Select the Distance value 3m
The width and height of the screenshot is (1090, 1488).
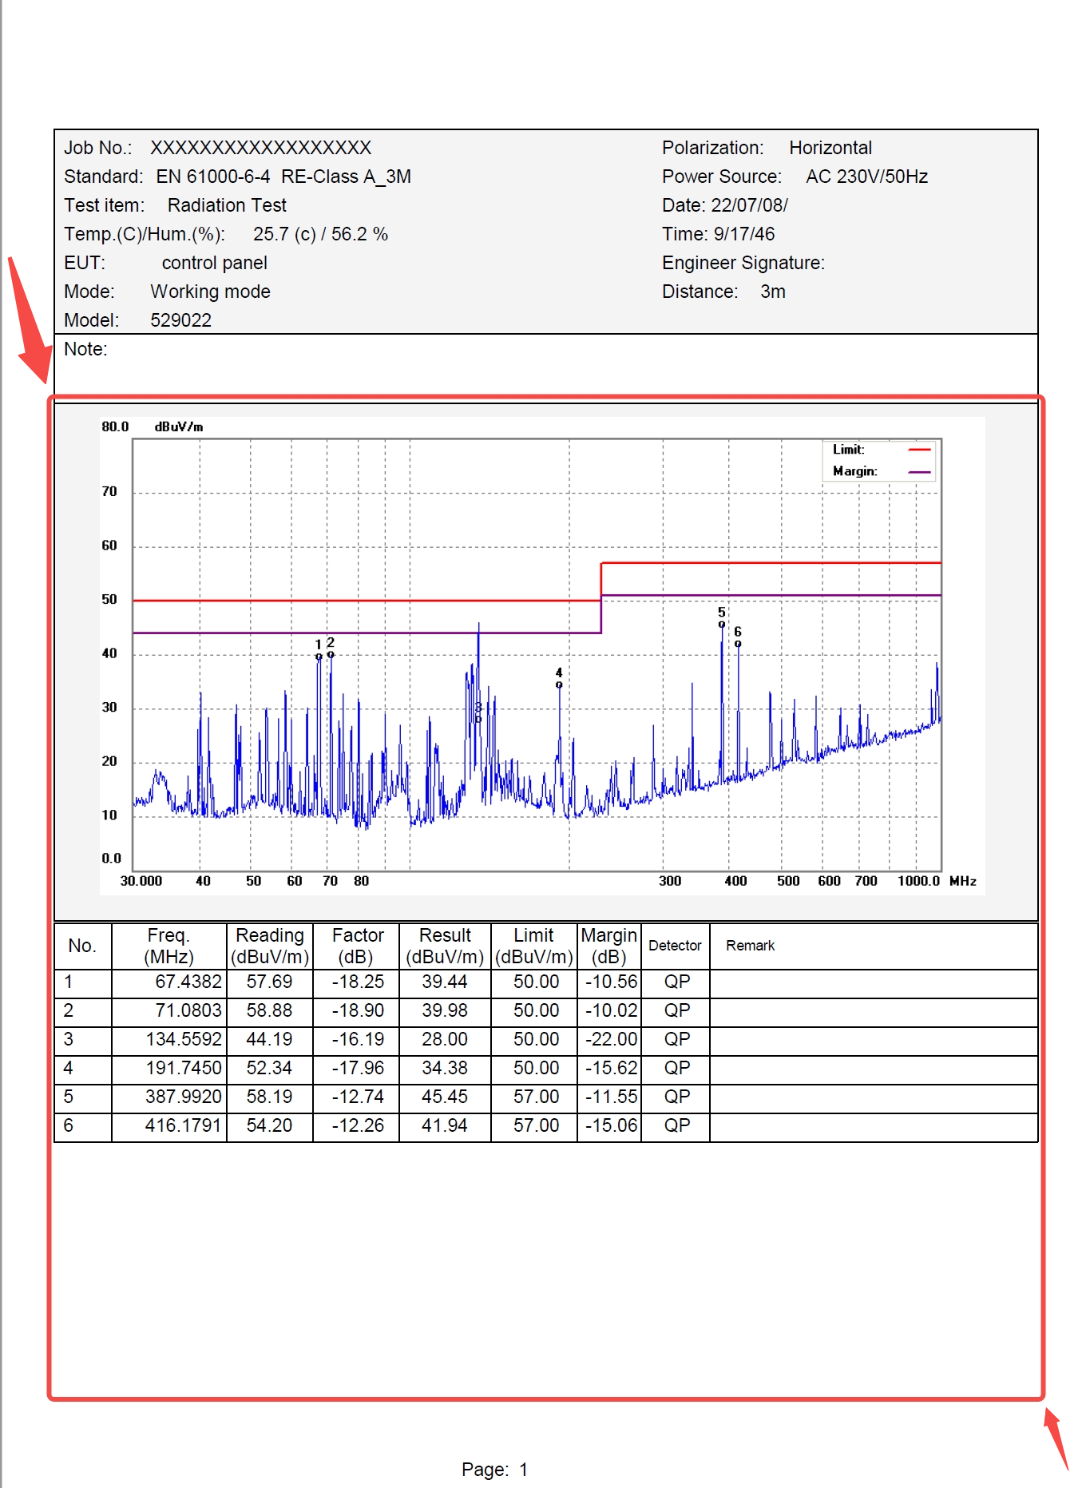coord(772,292)
